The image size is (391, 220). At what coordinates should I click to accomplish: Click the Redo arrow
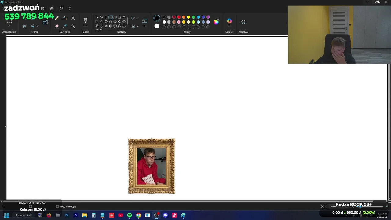[x=69, y=9]
